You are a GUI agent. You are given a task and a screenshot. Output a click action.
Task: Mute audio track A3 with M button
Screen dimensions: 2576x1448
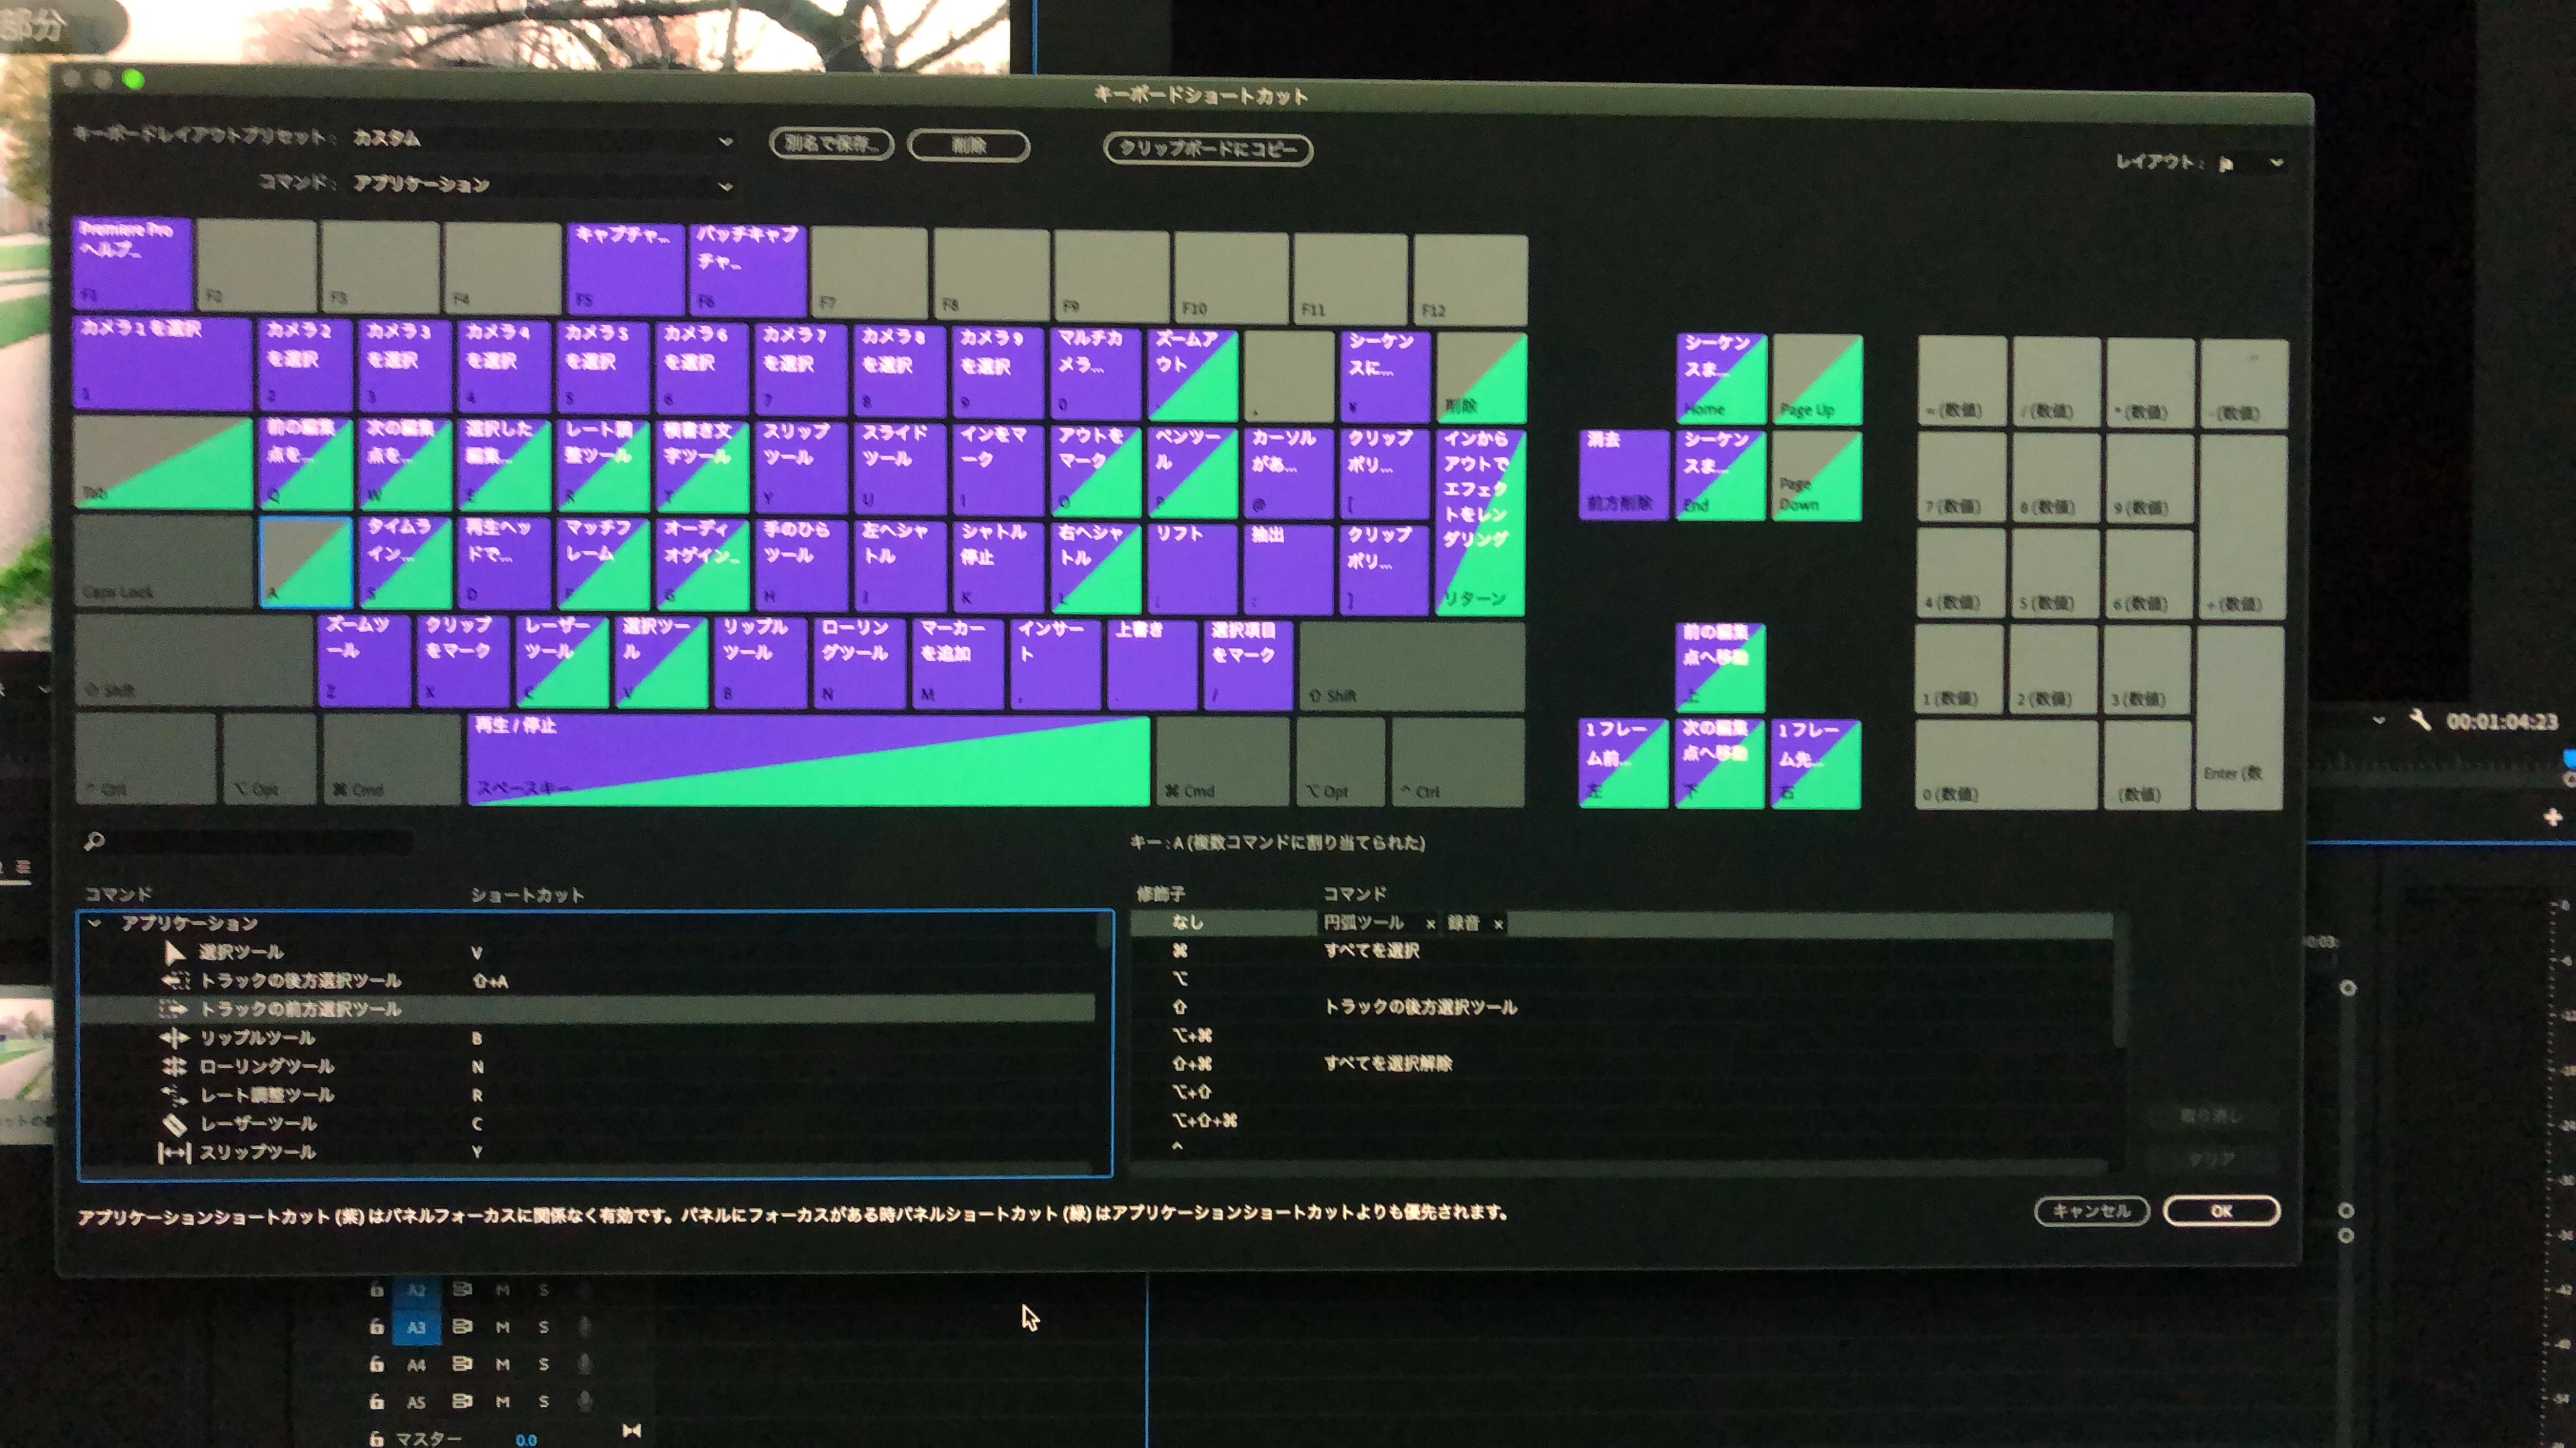tap(503, 1327)
